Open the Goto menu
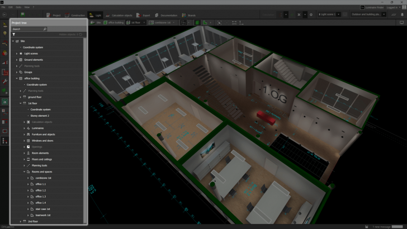The width and height of the screenshot is (407, 229). pos(18,7)
